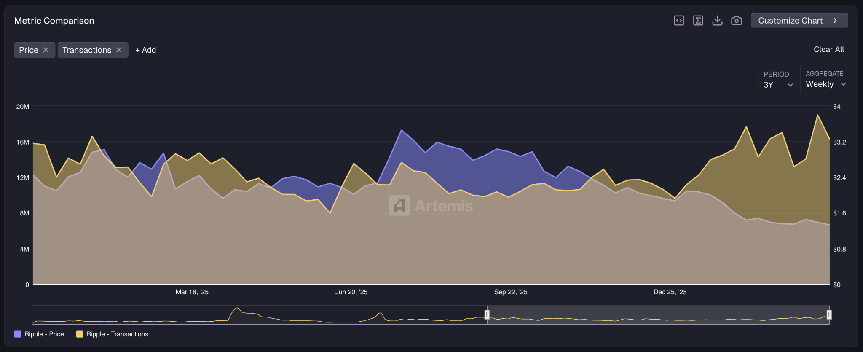
Task: Toggle Ripple - Price legend series
Action: (39, 334)
